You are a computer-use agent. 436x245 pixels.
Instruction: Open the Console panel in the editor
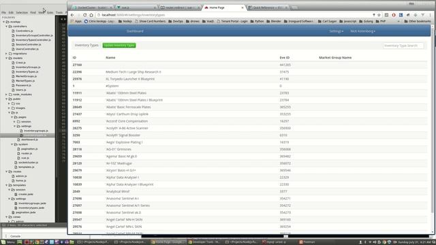[15, 236]
